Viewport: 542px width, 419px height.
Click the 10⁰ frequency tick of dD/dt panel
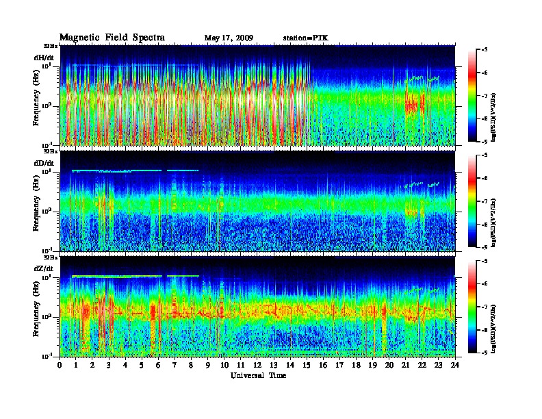click(47, 211)
